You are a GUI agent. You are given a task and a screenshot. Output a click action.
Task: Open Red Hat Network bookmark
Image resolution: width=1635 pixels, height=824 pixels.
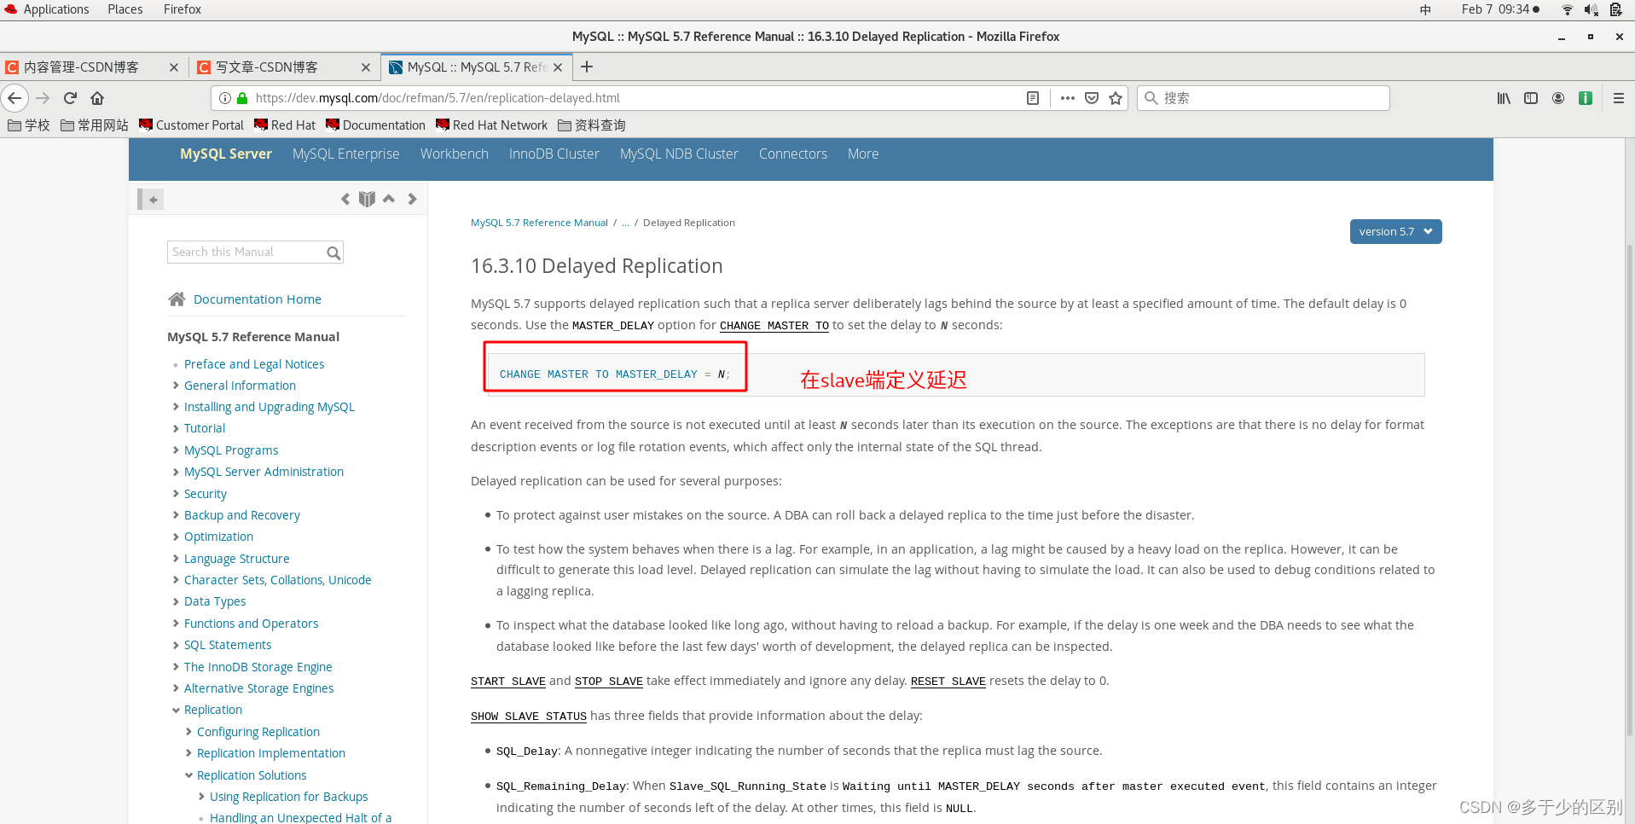pos(491,125)
